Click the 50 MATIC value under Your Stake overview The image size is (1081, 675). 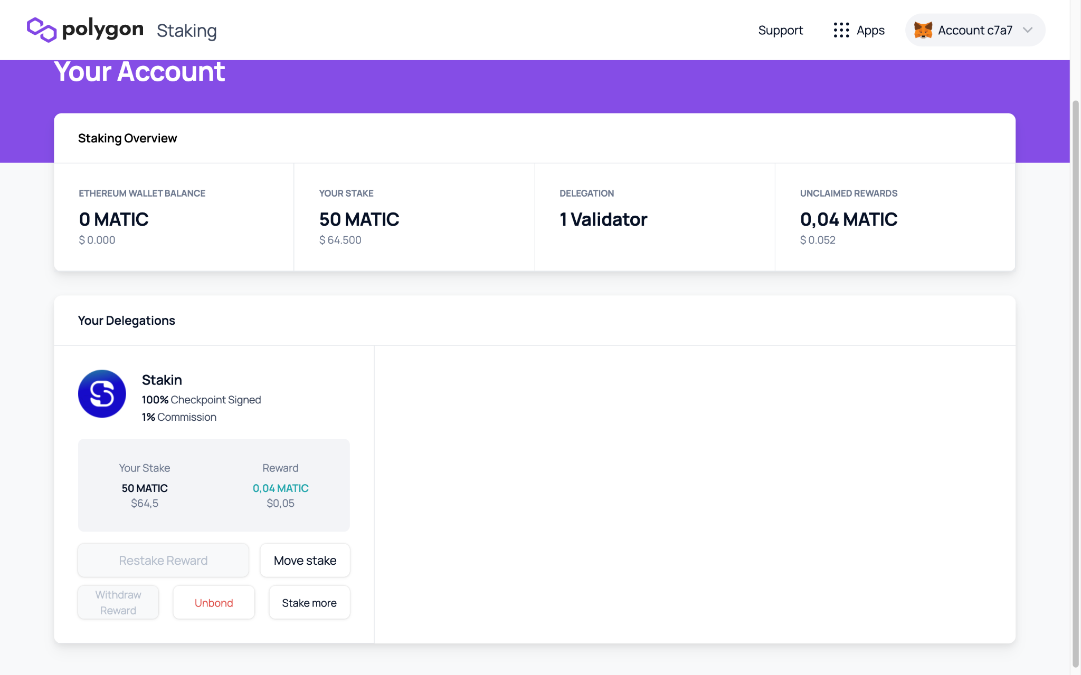pyautogui.click(x=359, y=219)
